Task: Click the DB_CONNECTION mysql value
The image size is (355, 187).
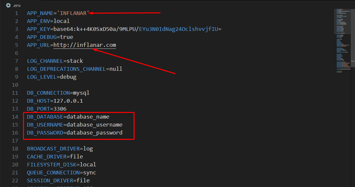Action: pos(81,93)
